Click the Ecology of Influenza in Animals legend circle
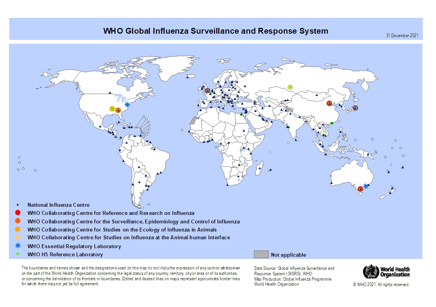The height and width of the screenshot is (307, 436). click(x=17, y=230)
